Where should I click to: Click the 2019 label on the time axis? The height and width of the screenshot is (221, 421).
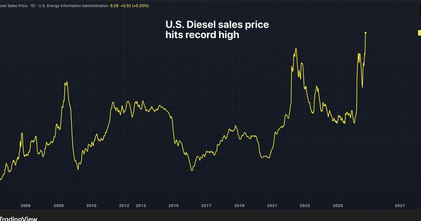tap(239, 206)
